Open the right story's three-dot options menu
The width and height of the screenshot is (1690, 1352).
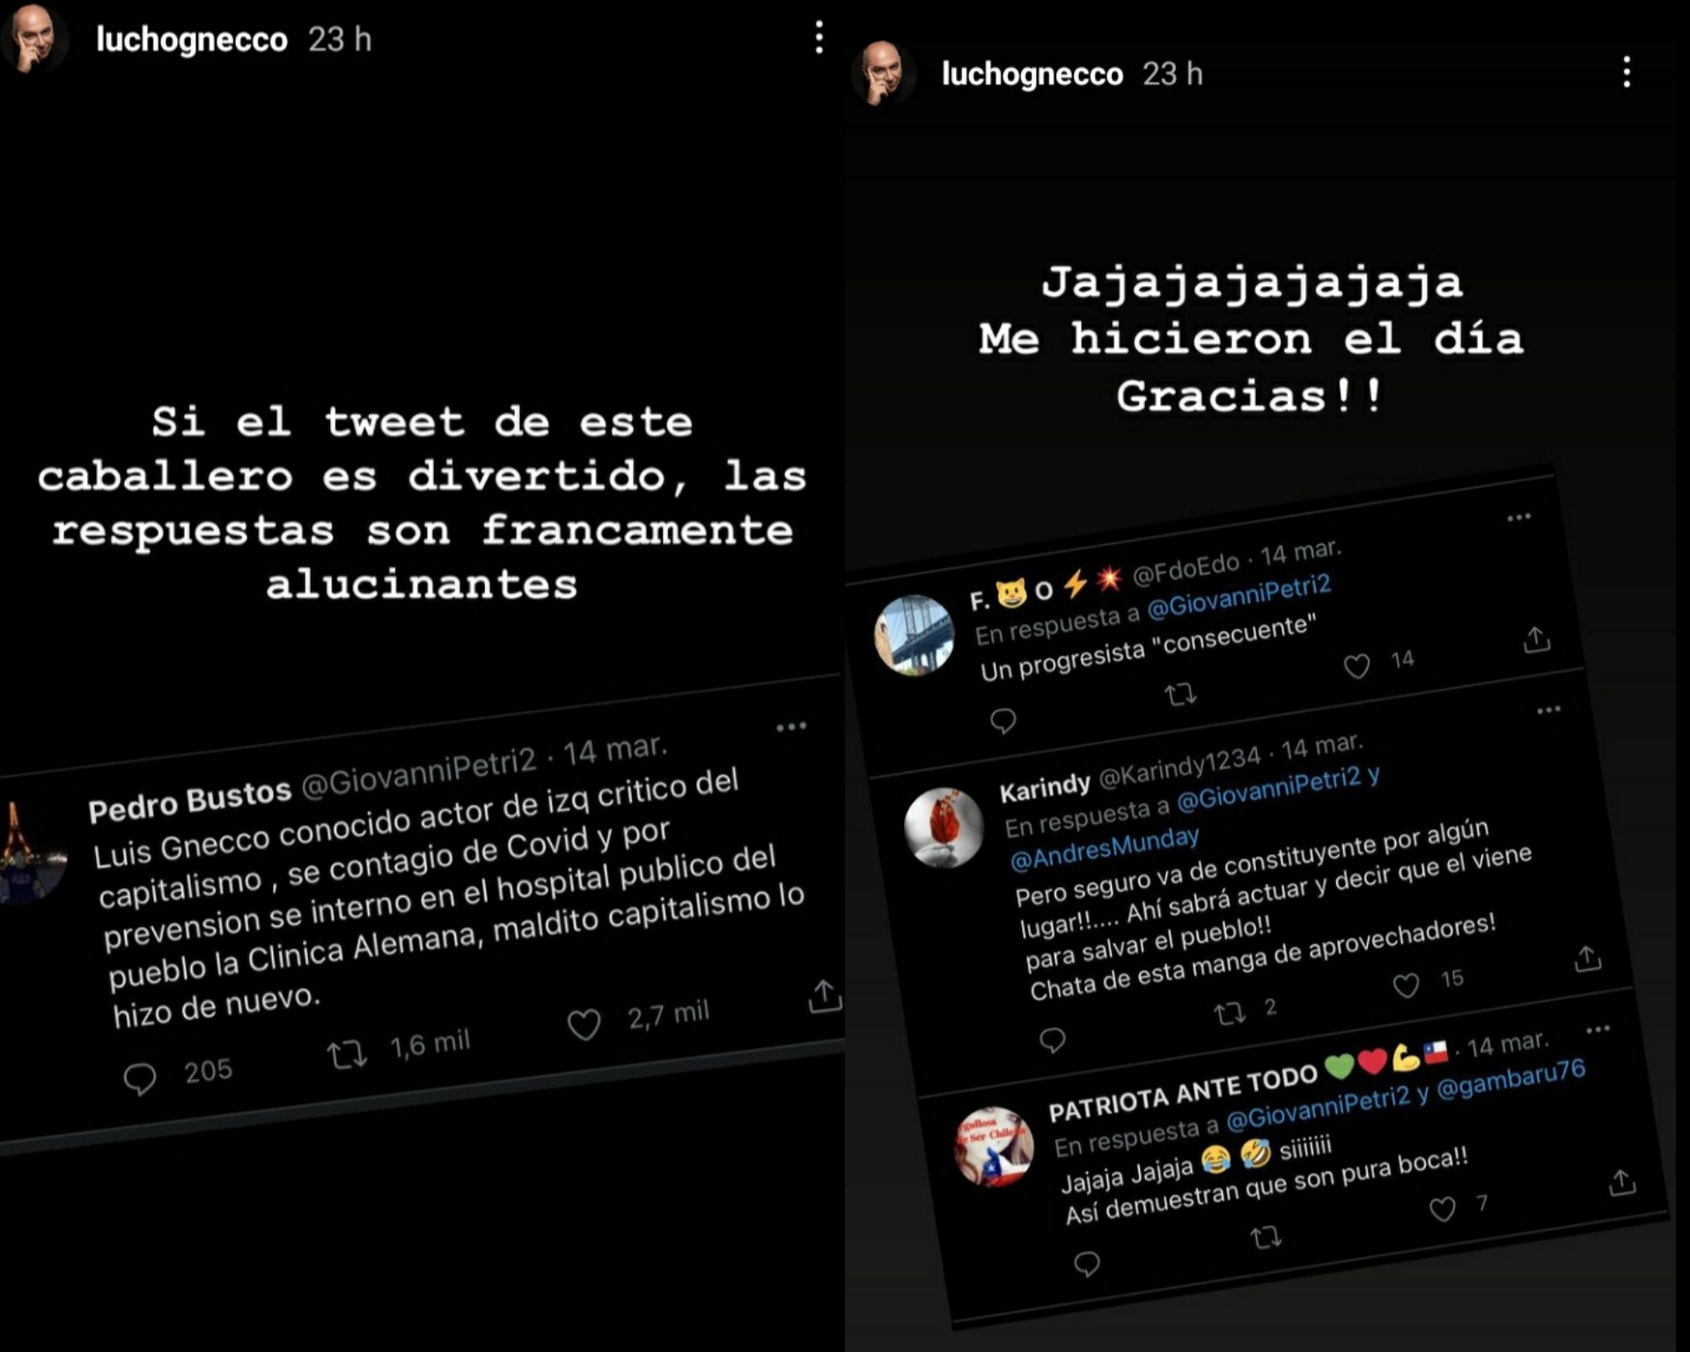1627,72
